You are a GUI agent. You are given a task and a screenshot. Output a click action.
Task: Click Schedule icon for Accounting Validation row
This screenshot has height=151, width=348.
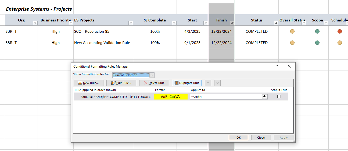coord(340,43)
